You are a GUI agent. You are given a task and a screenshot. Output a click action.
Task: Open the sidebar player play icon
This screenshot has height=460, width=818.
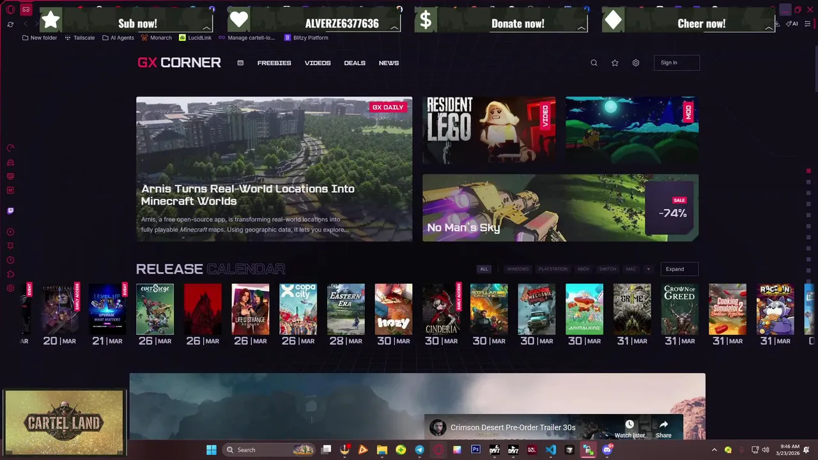(x=10, y=232)
